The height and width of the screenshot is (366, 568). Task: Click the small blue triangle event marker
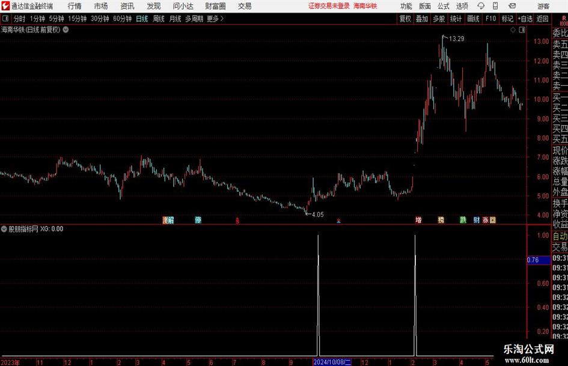click(339, 221)
